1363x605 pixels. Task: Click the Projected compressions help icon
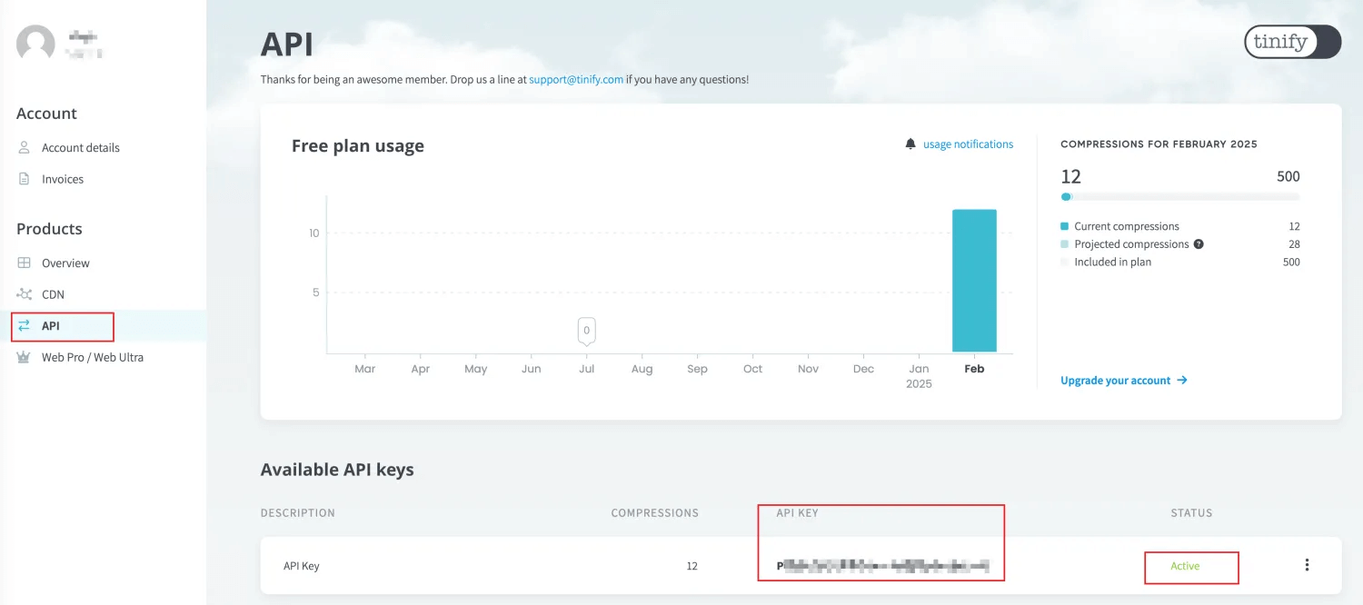point(1199,244)
